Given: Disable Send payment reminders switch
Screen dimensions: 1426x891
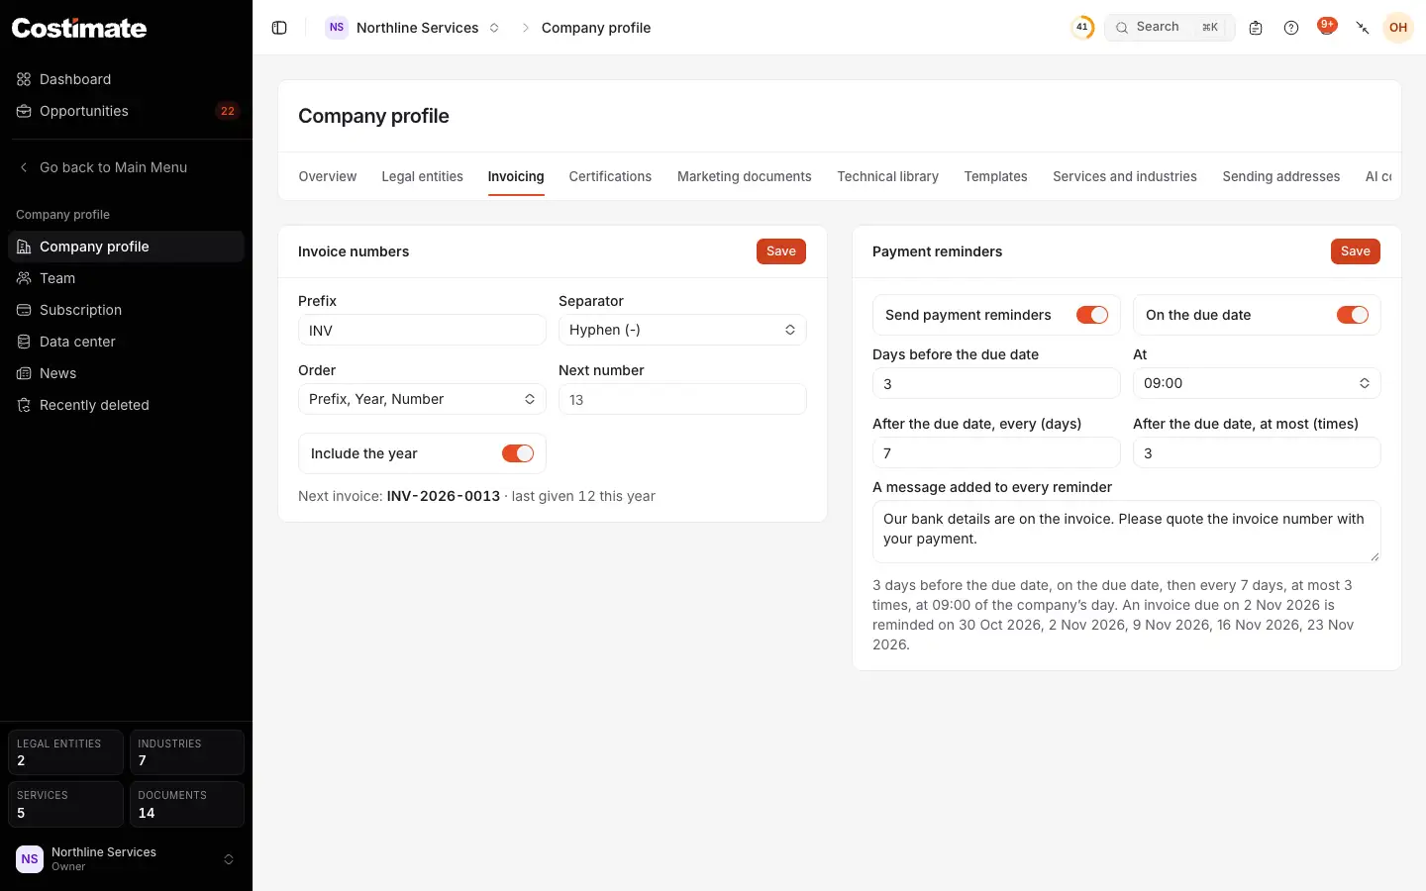Looking at the screenshot, I should click(1092, 315).
